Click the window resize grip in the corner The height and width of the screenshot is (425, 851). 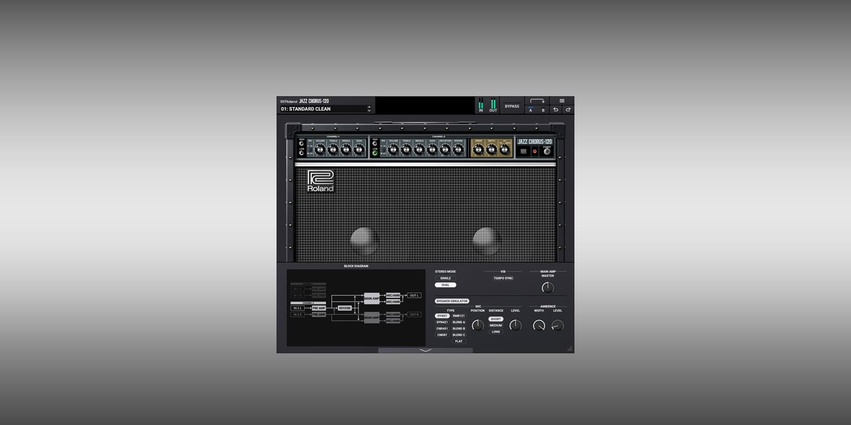(570, 348)
